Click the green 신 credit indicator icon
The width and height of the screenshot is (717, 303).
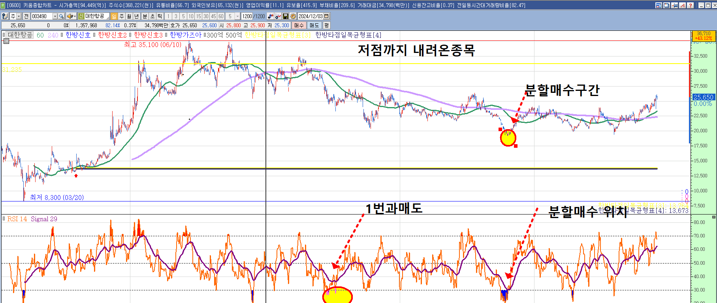click(x=81, y=16)
